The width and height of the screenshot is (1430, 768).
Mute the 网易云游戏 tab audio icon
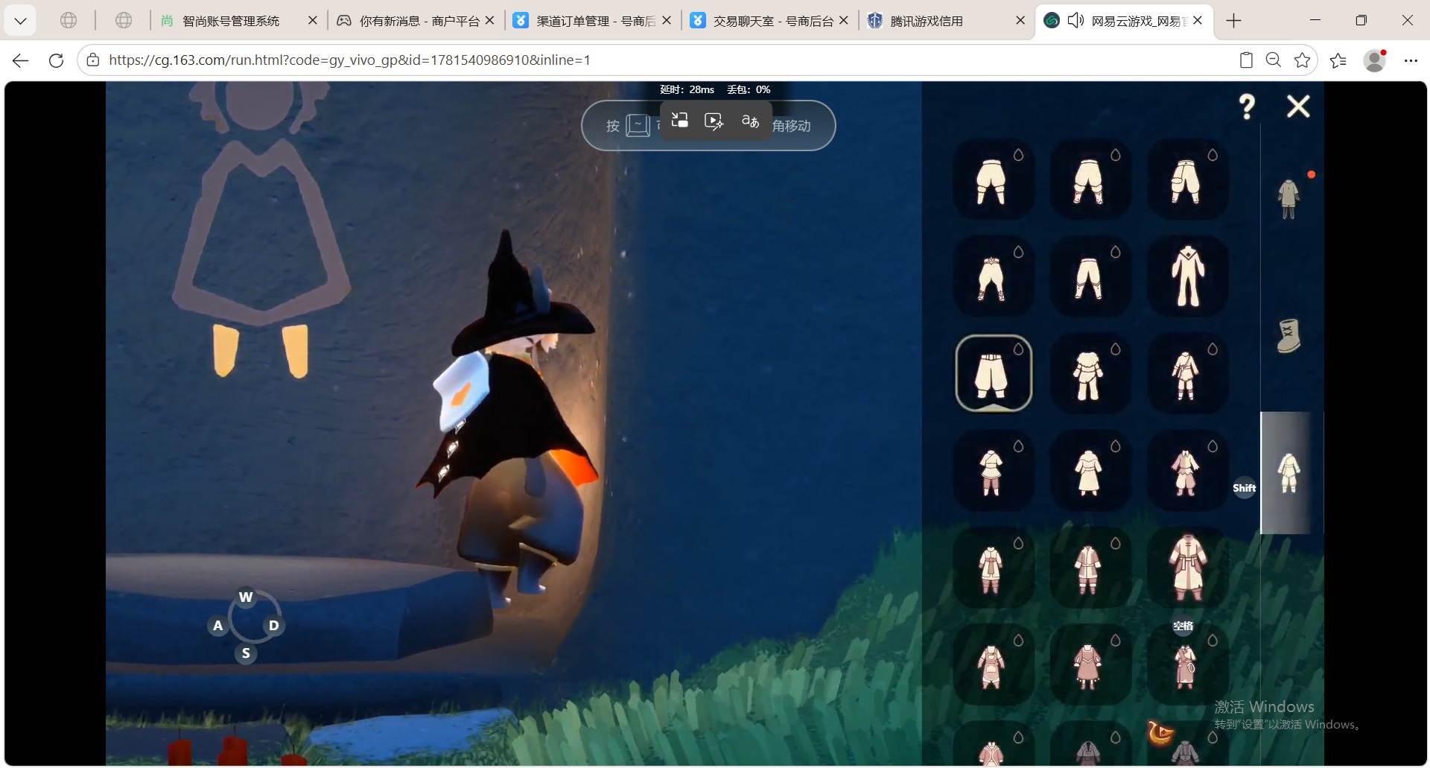pos(1075,21)
